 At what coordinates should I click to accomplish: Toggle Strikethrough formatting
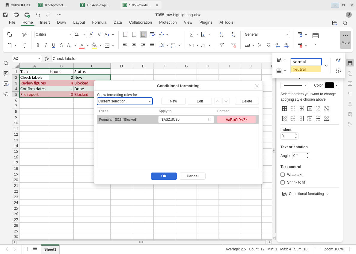61,45
